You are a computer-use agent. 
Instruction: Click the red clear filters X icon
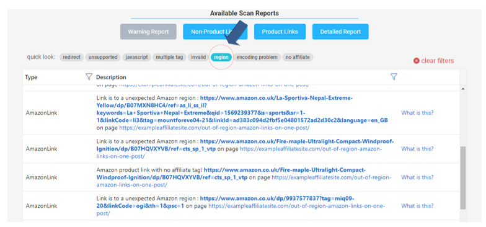[417, 61]
